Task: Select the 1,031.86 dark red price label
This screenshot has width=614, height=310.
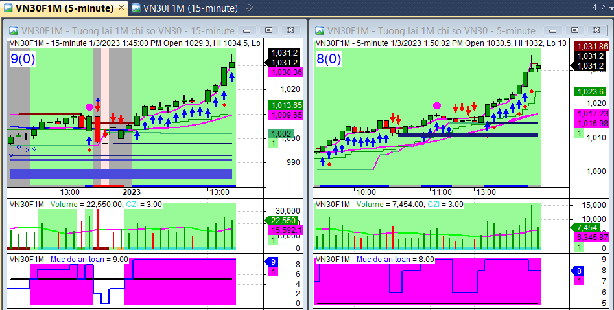Action: pos(593,47)
